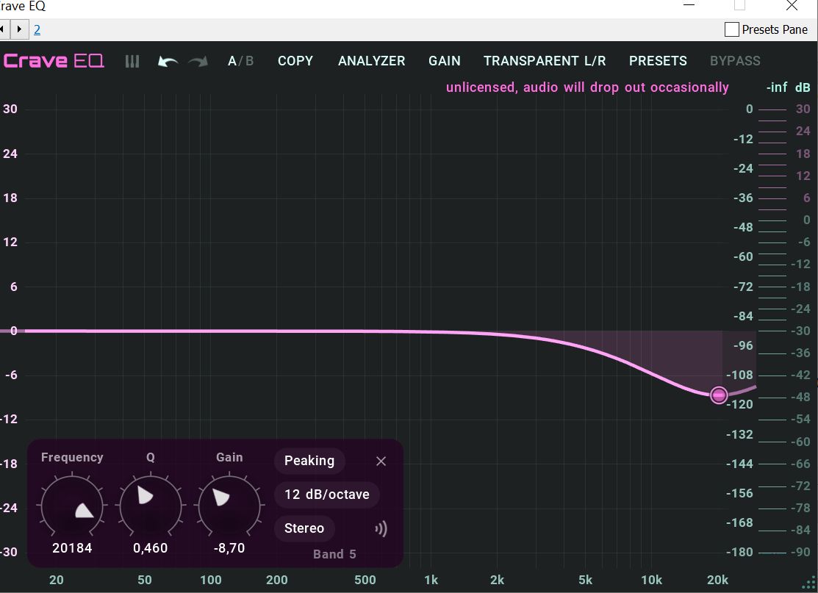818x593 pixels.
Task: Click the band solo listen speaker icon
Action: tap(381, 529)
